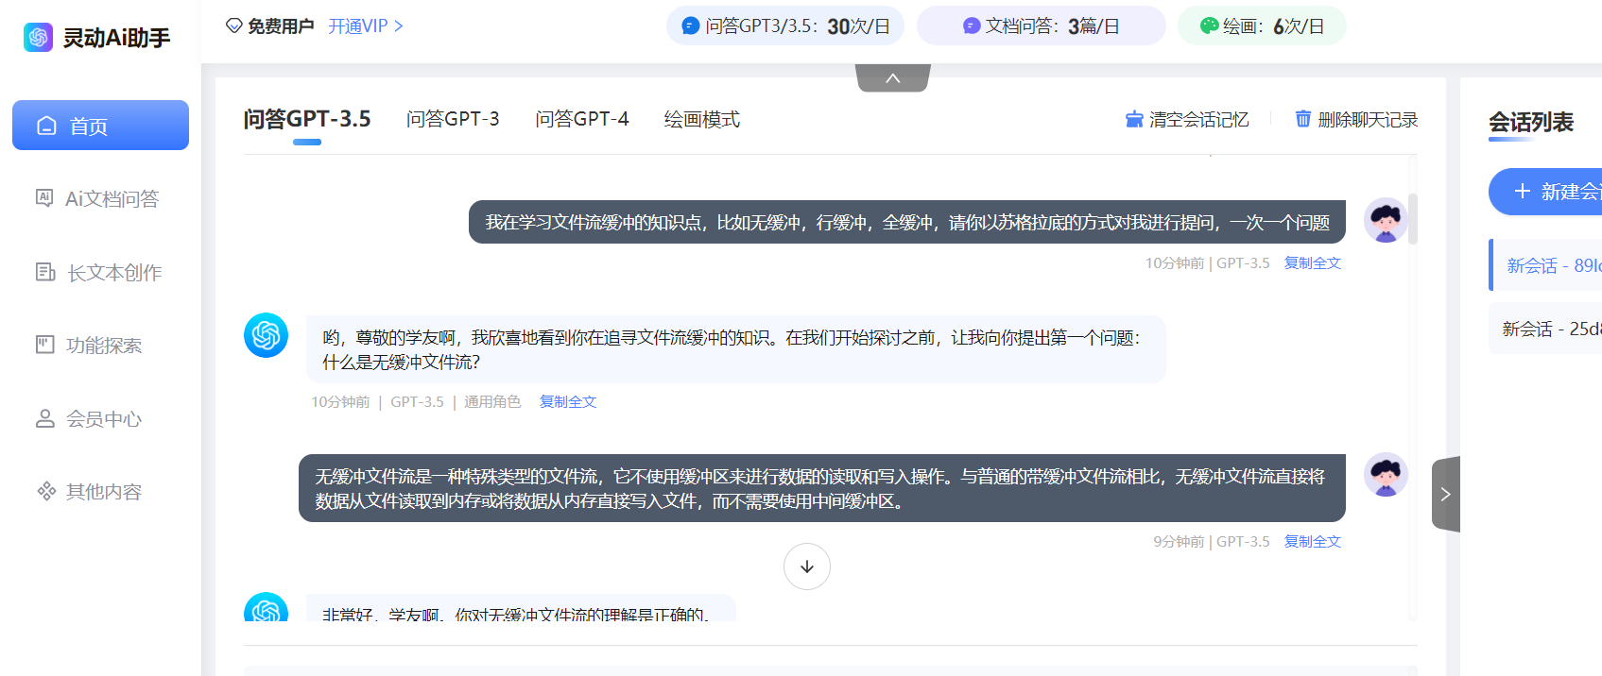
Task: Click the 免费用户 diamond icon
Action: pyautogui.click(x=233, y=26)
